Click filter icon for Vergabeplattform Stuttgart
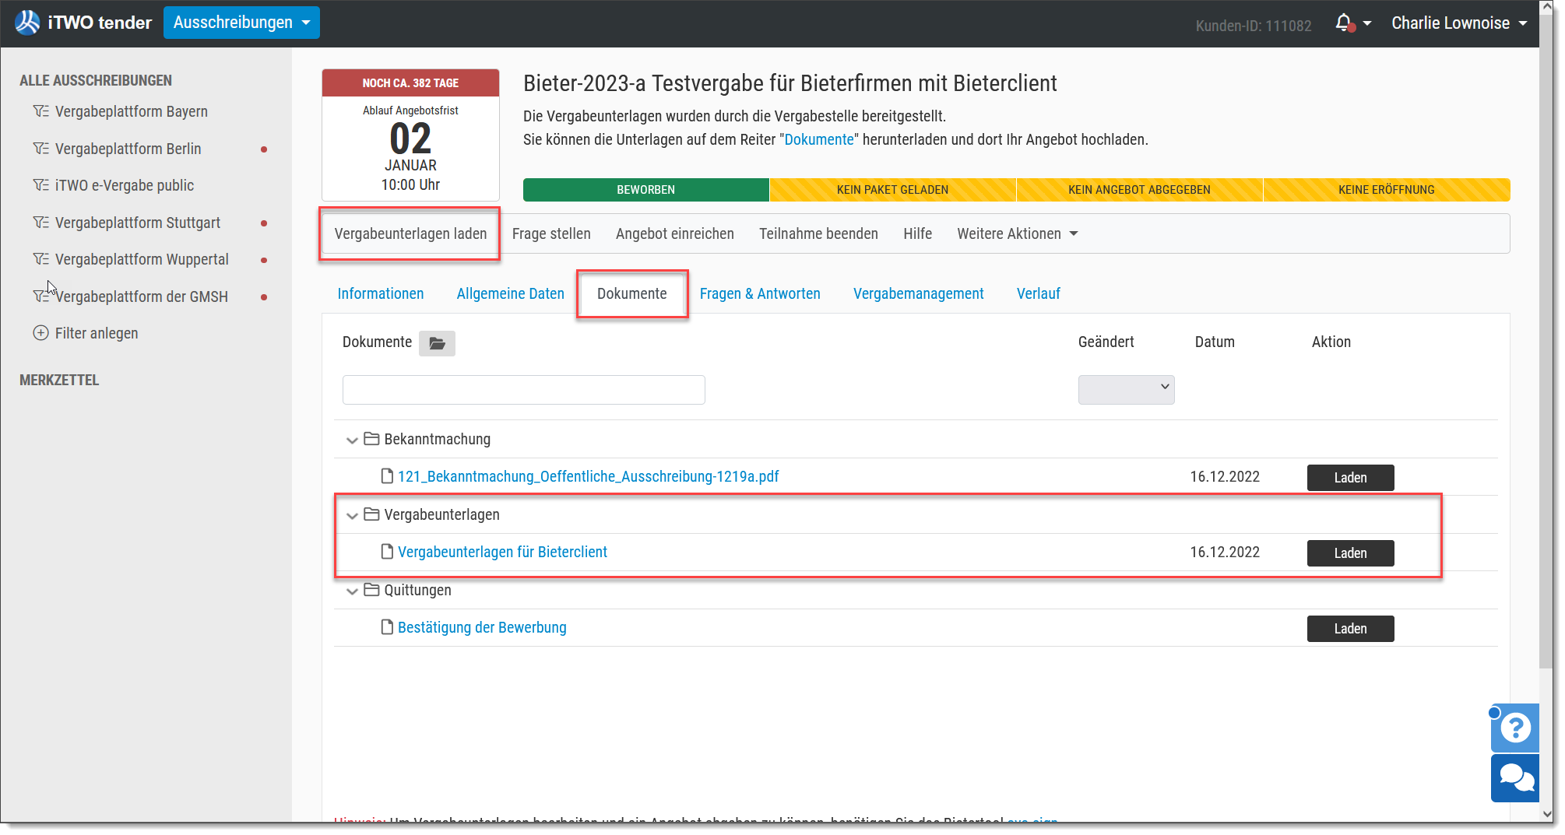1565x835 pixels. pos(41,223)
